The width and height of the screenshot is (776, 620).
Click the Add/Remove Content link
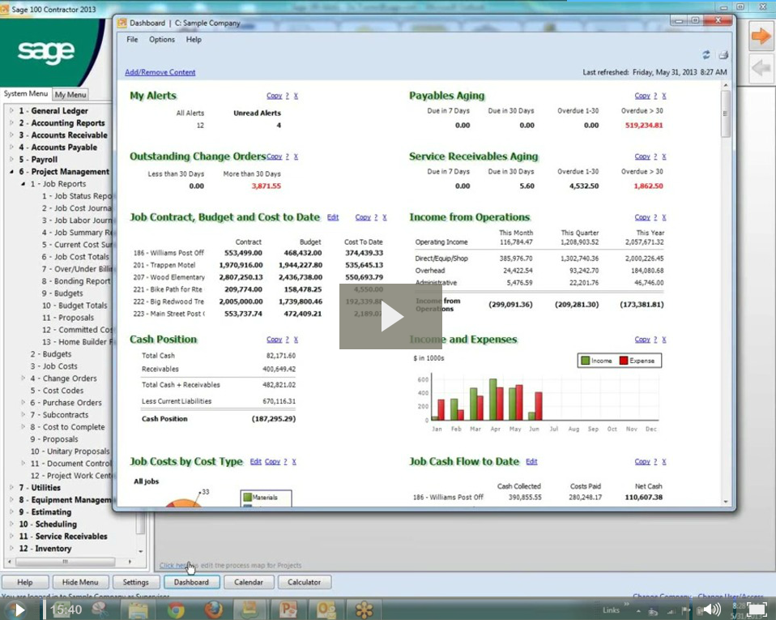pos(160,72)
